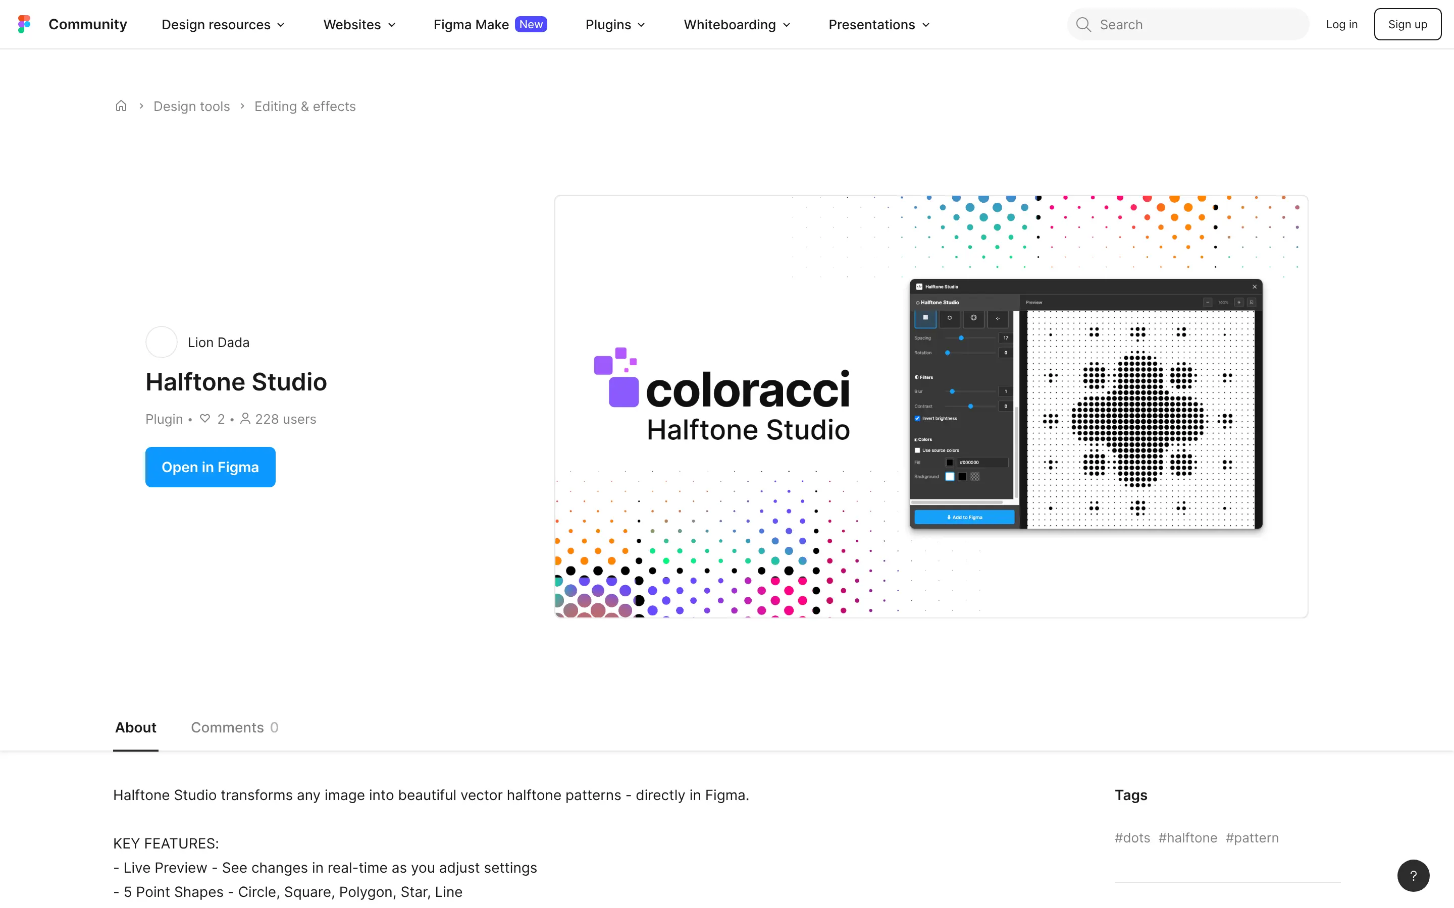
Task: Click the black Fill color swatch
Action: click(x=950, y=463)
